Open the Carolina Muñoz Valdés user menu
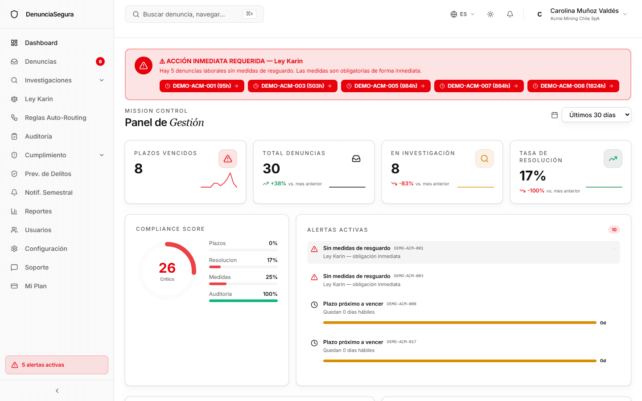 582,14
